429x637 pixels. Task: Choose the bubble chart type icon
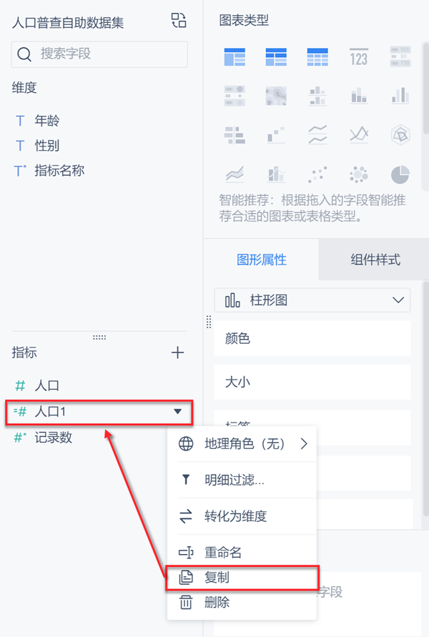tap(358, 174)
